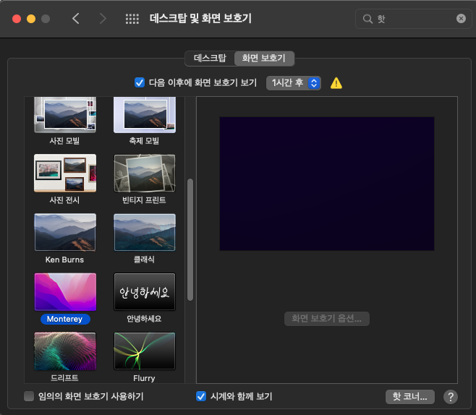Click inside the search field containing 핫
The height and width of the screenshot is (415, 476).
[414, 19]
